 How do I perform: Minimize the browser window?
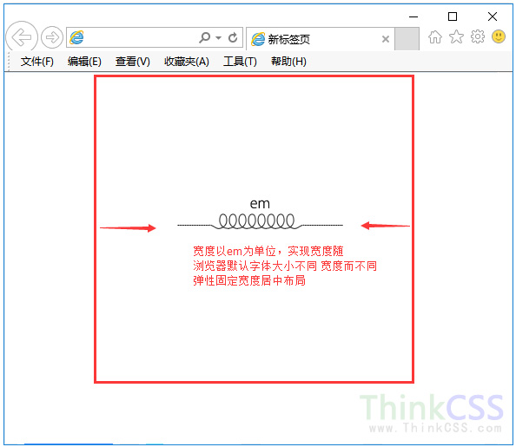point(413,16)
